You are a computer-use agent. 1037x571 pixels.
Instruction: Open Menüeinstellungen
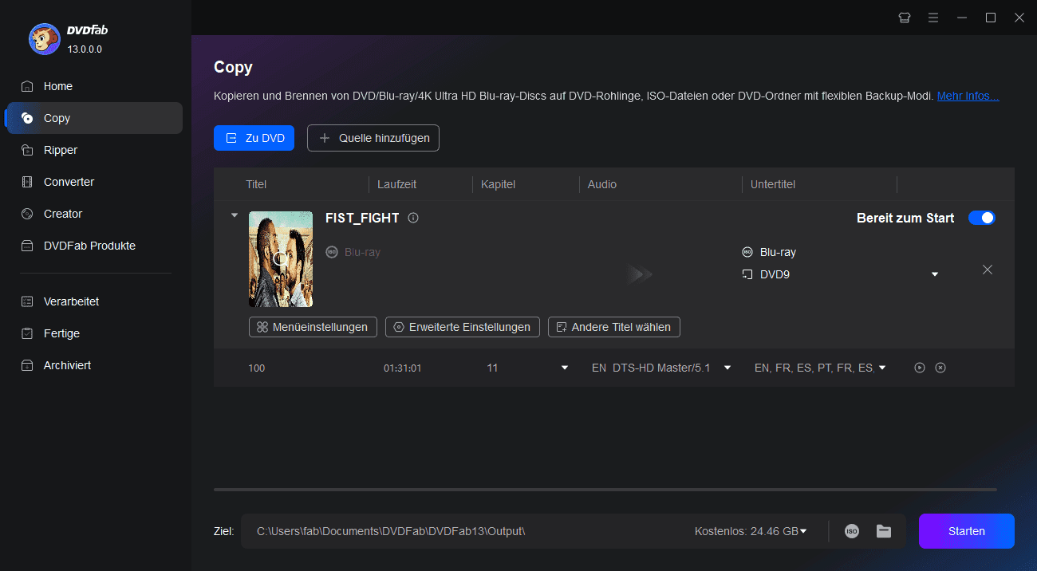click(x=313, y=327)
